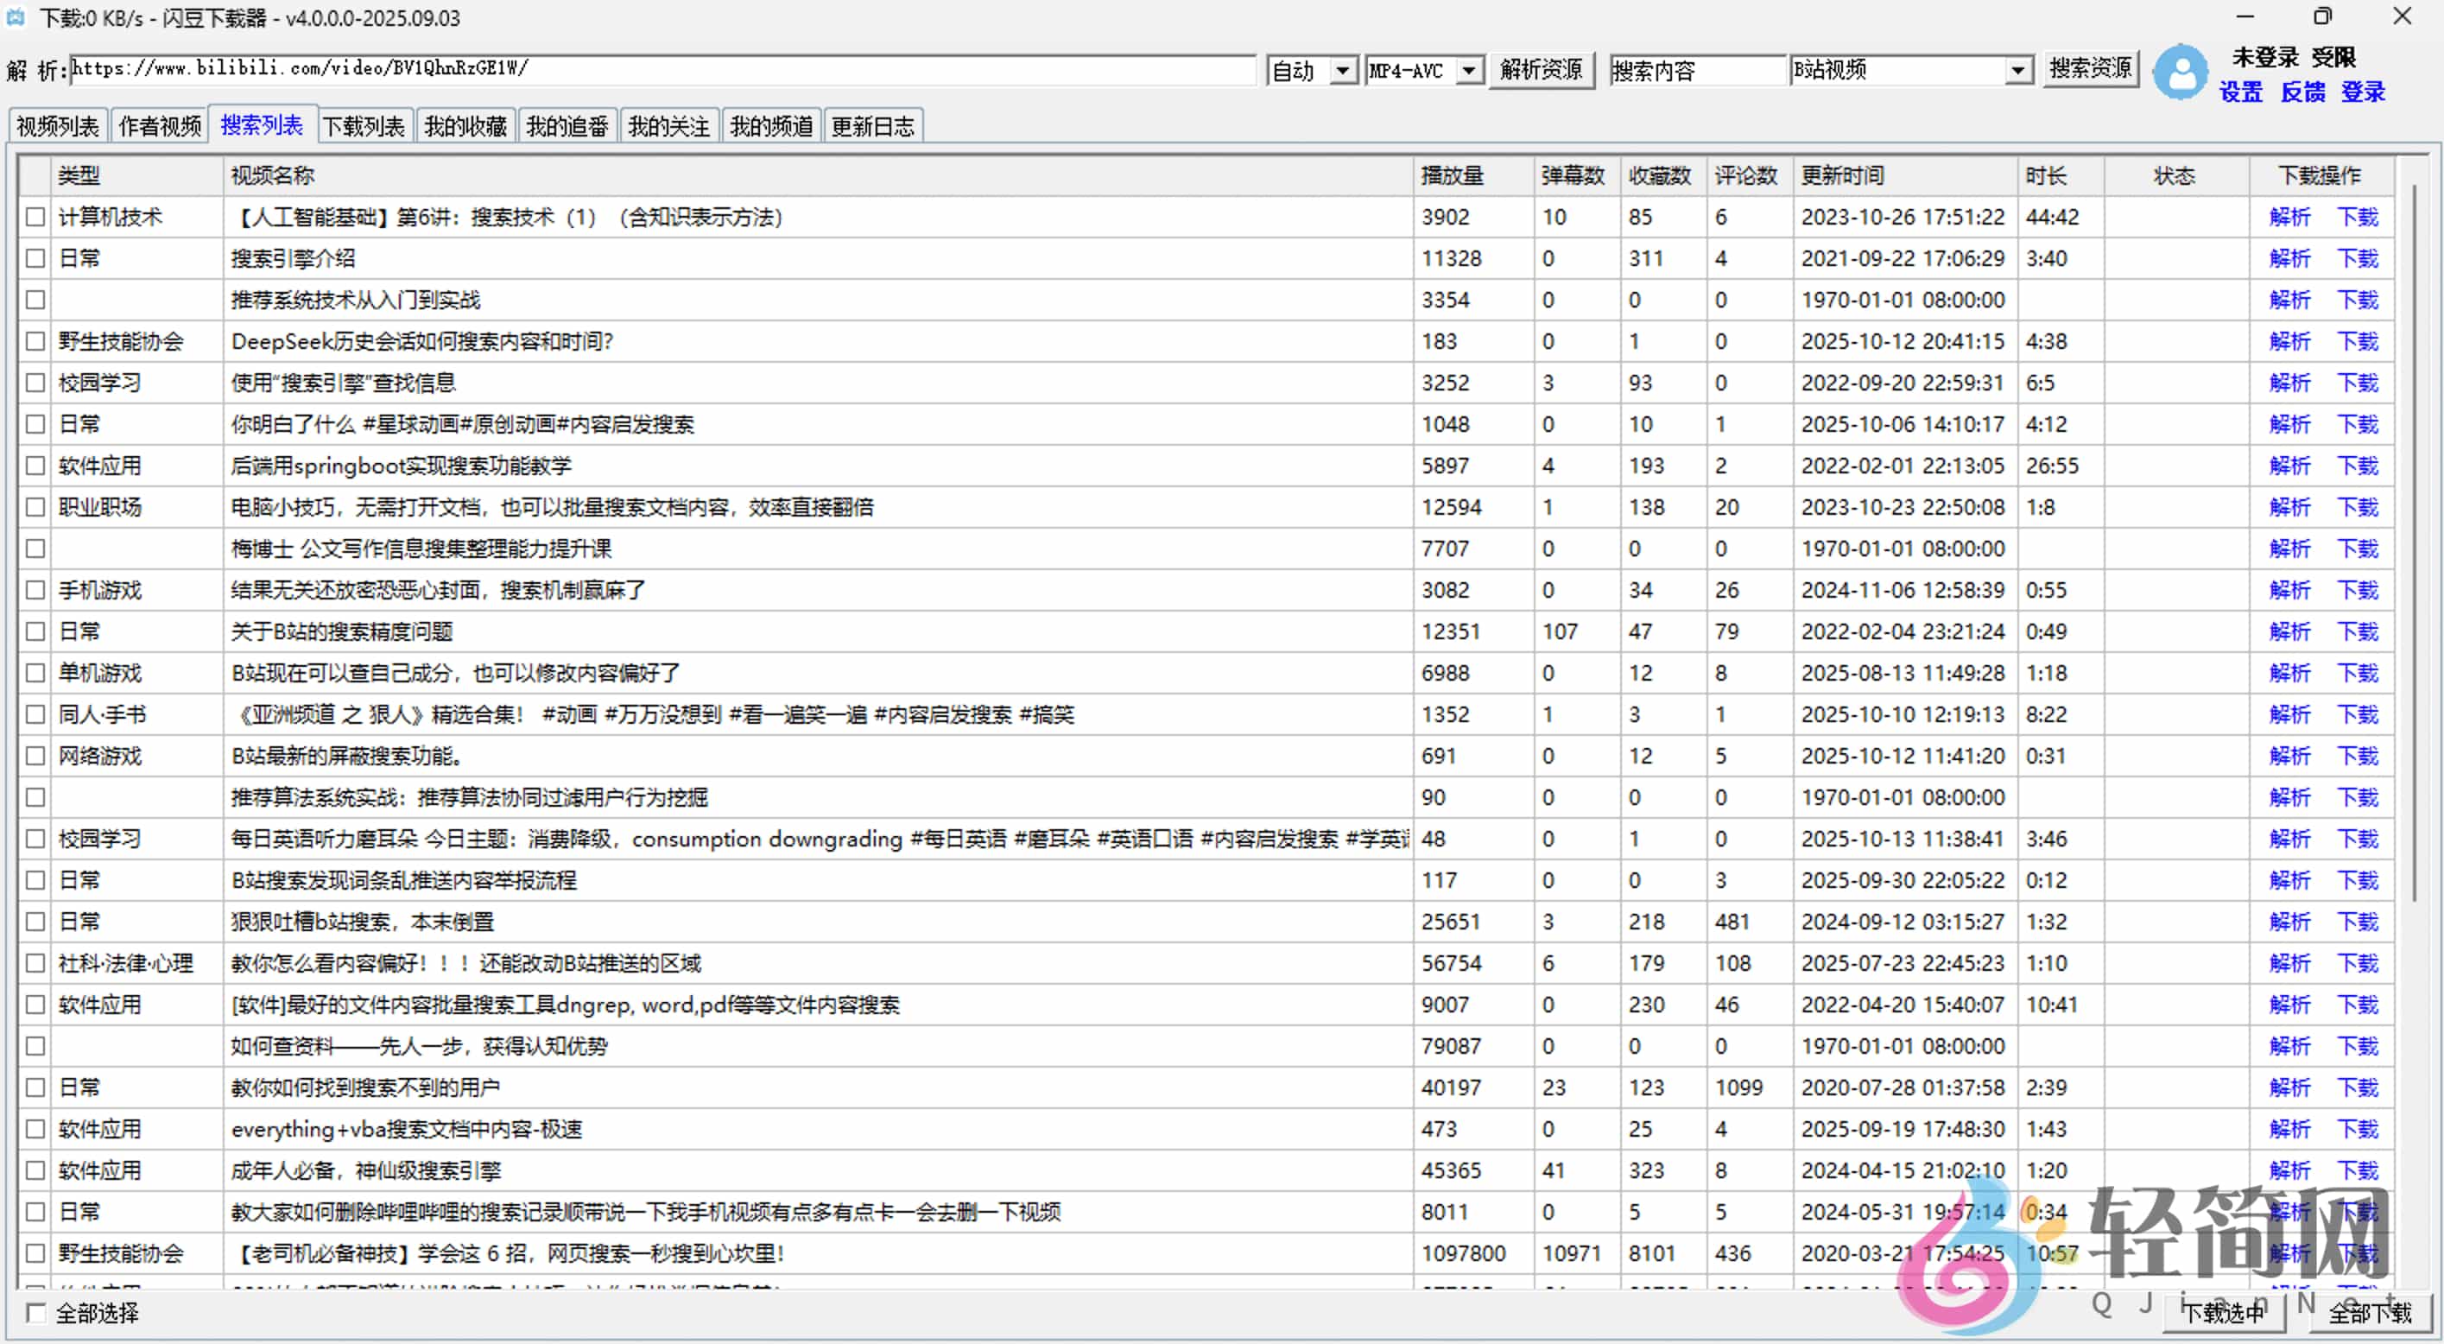2444x1344 pixels.
Task: Switch to the 下载列表 tab
Action: click(x=364, y=124)
